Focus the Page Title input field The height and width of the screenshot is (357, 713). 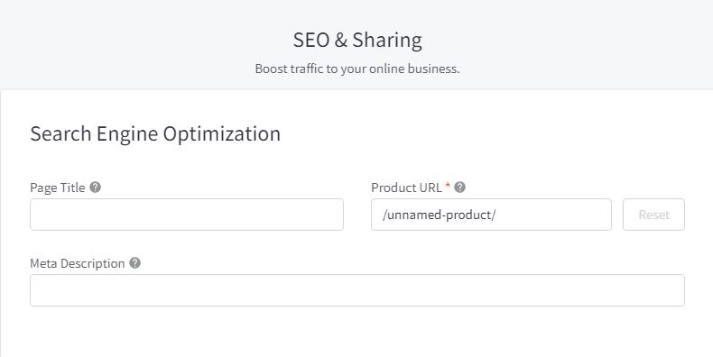click(x=187, y=215)
